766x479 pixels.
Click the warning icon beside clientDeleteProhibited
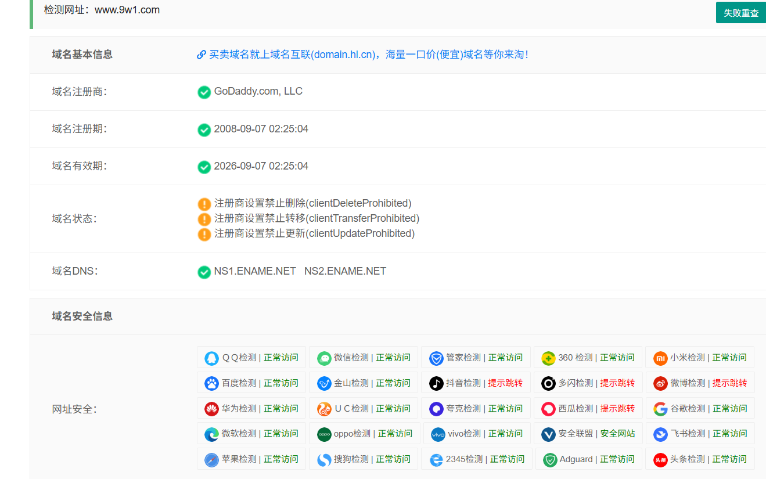click(x=204, y=204)
